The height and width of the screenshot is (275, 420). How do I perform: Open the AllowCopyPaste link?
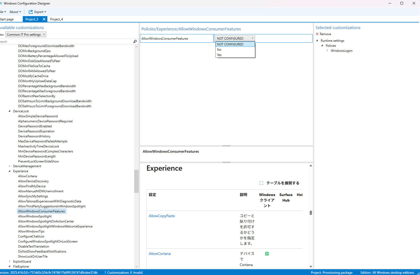click(162, 216)
